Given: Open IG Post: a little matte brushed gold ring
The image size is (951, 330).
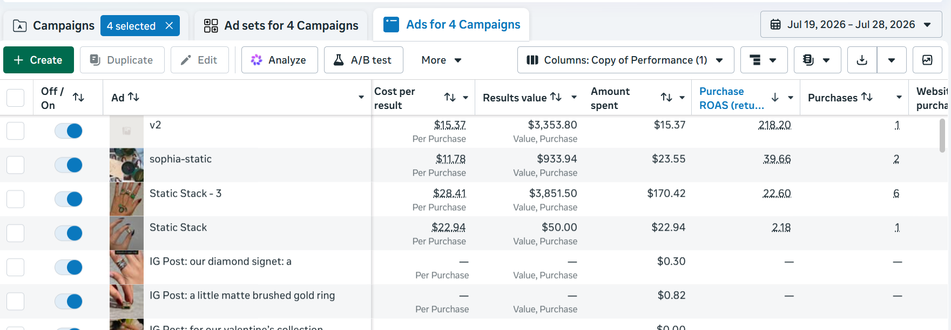Looking at the screenshot, I should coord(242,295).
